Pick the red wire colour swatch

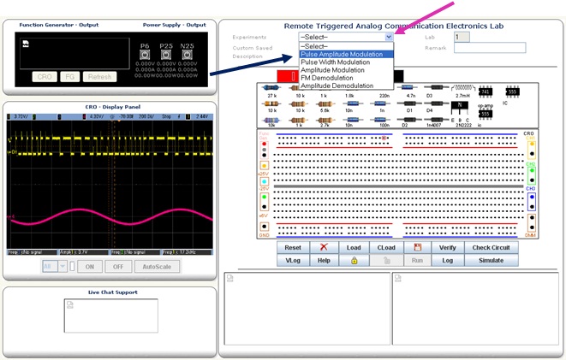point(288,76)
